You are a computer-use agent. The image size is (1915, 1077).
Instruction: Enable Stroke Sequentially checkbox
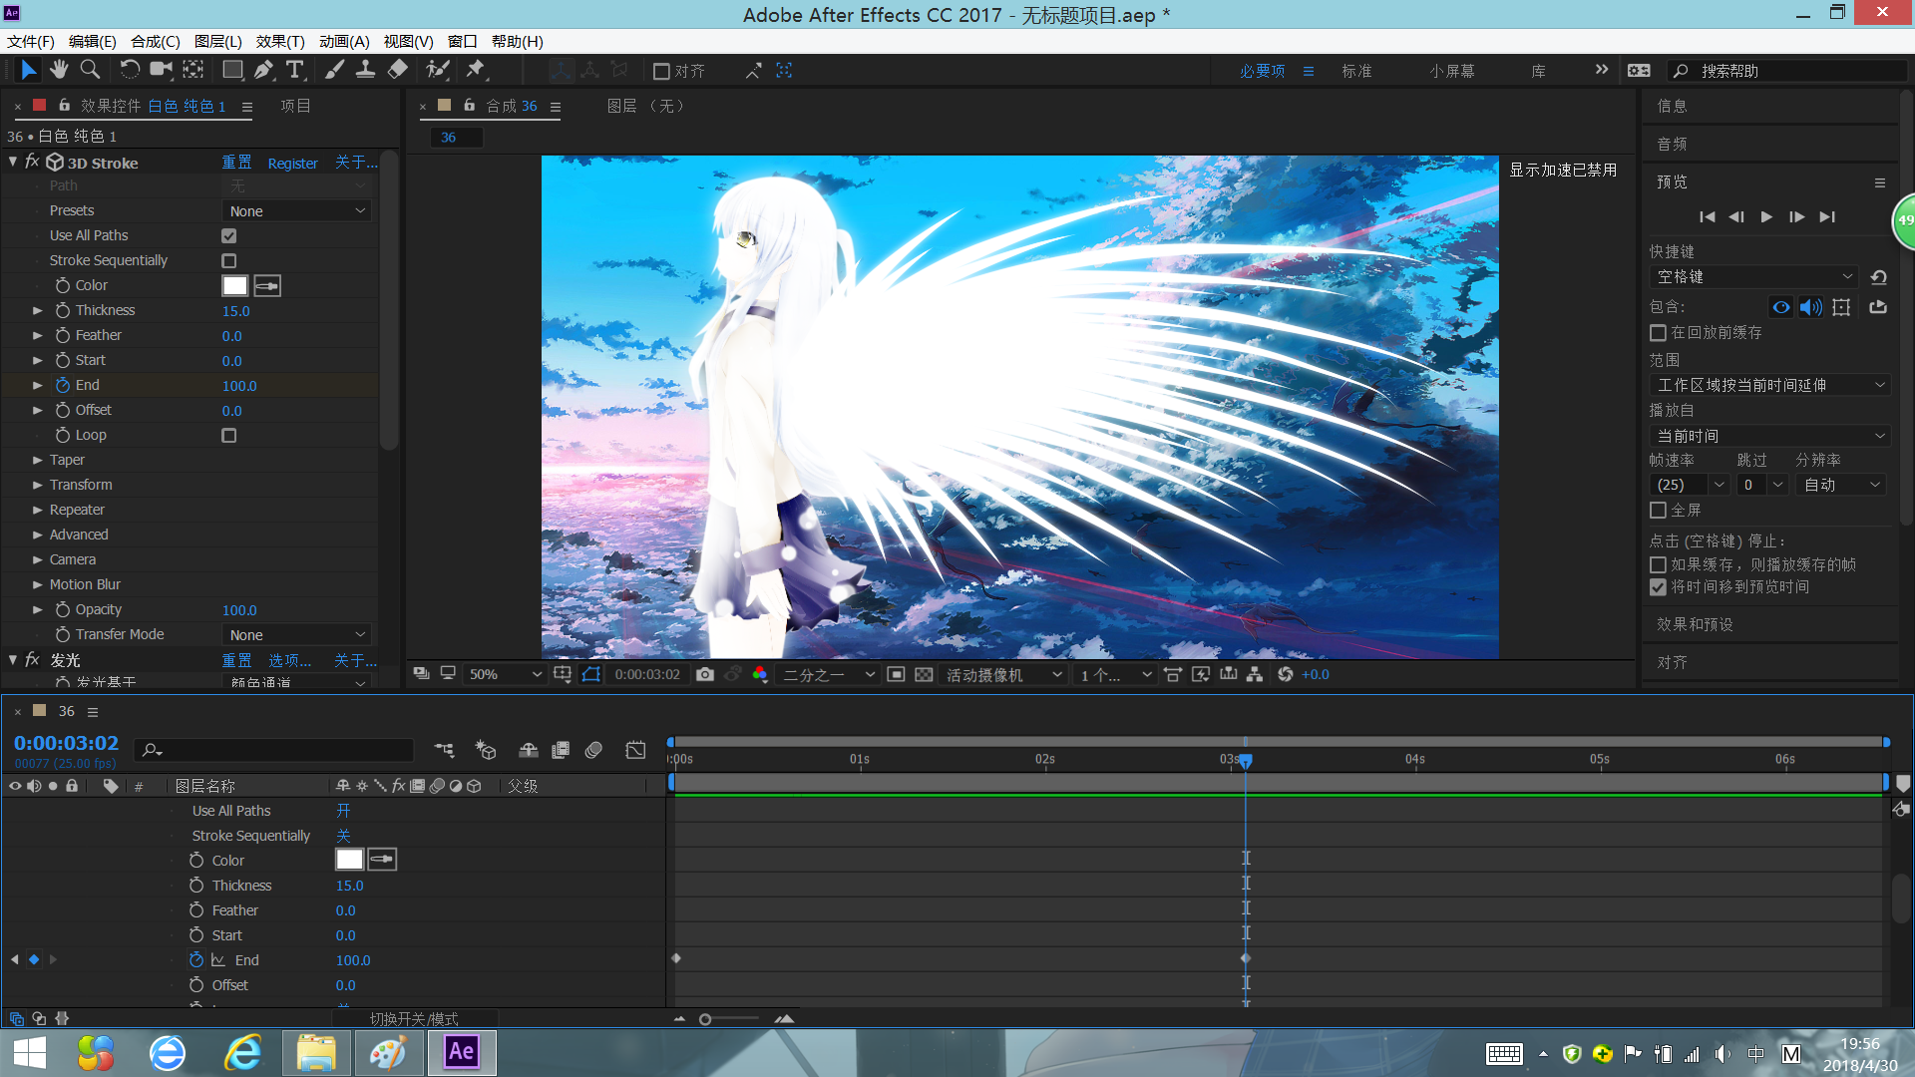click(x=229, y=261)
